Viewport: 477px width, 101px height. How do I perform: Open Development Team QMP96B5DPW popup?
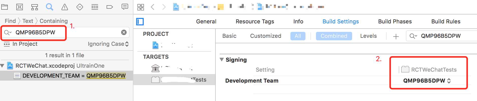427,81
